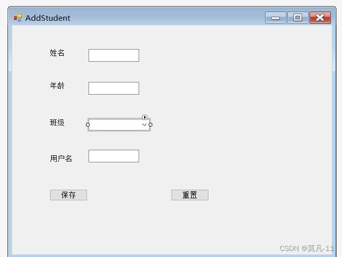Click the 保存 button
This screenshot has height=257, width=342.
point(68,195)
